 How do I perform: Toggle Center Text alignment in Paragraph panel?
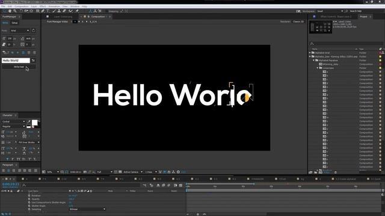tap(8, 170)
